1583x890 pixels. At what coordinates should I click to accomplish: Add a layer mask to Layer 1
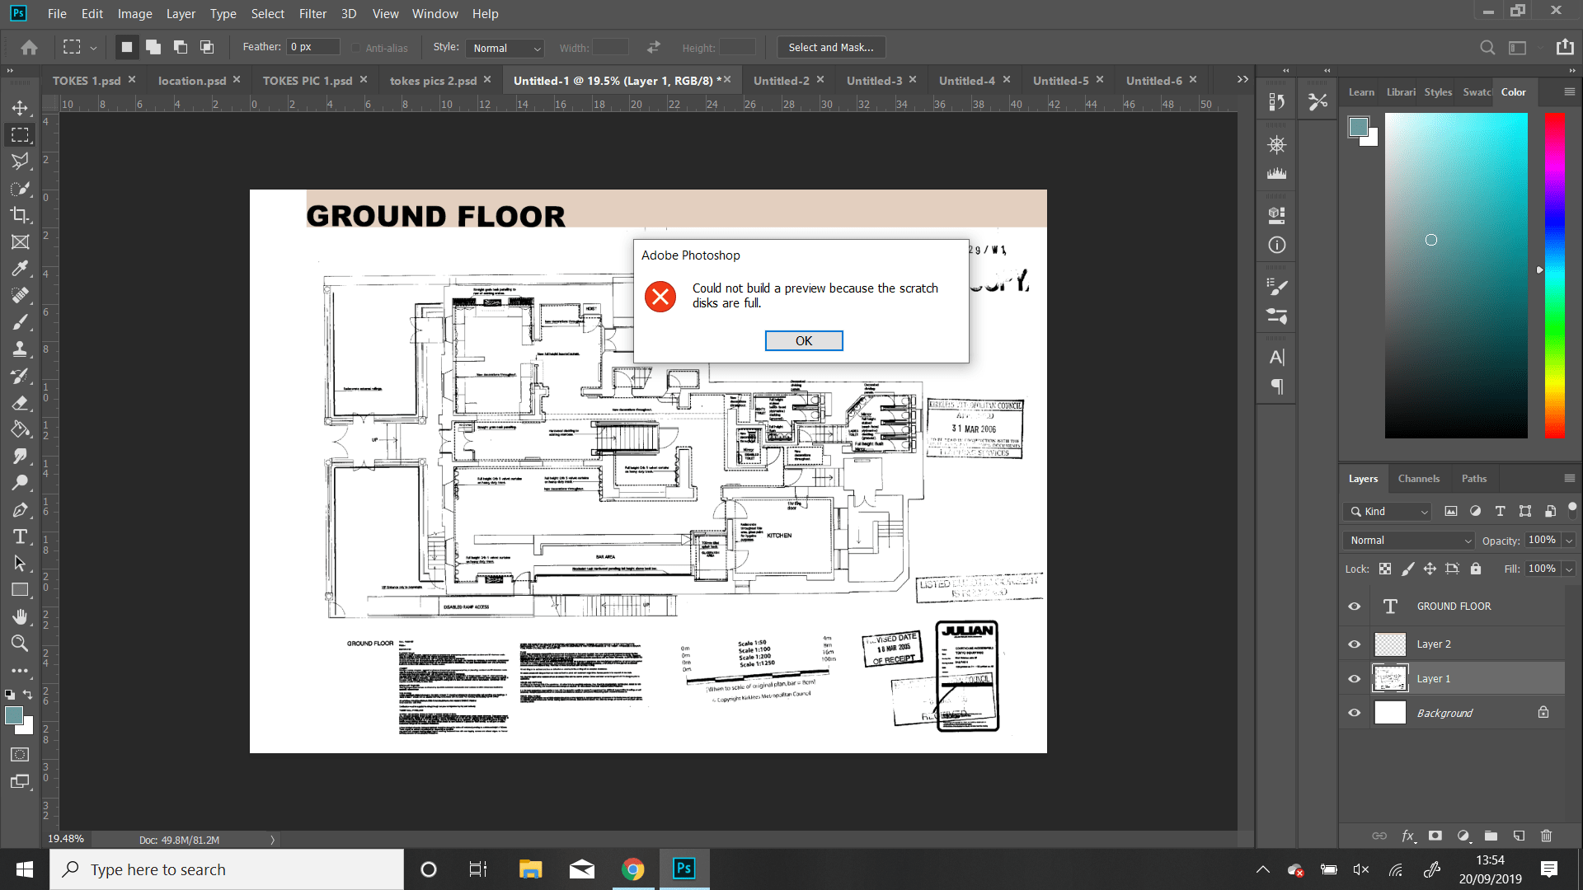click(x=1435, y=836)
